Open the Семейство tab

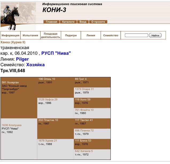110,36
